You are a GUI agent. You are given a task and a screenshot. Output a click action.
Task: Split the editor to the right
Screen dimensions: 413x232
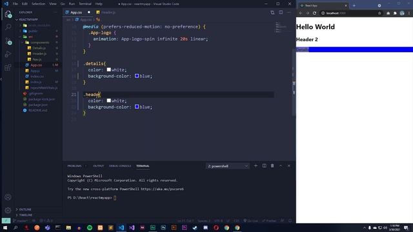pos(281,12)
